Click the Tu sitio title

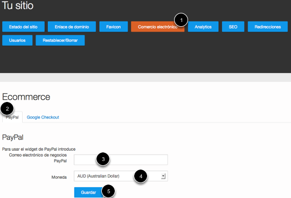click(18, 5)
